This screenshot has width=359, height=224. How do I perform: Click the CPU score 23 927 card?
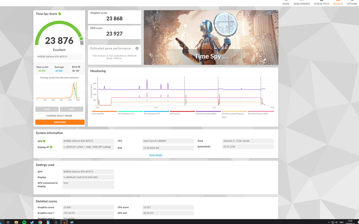click(x=114, y=32)
